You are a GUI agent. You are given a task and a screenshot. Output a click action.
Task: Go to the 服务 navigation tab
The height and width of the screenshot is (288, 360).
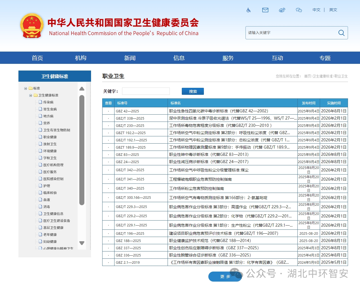[228, 58]
